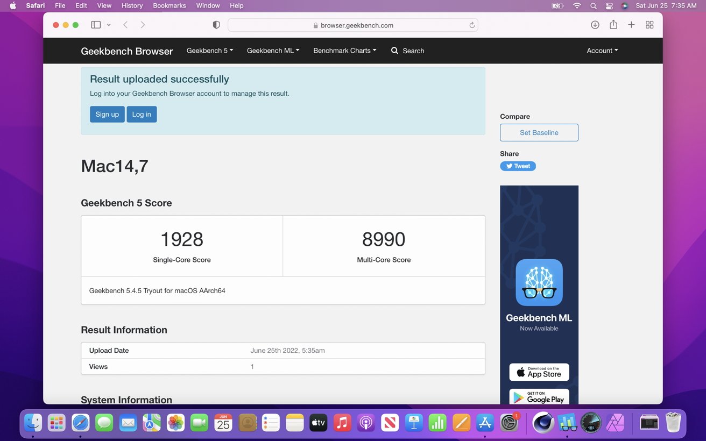This screenshot has height=441, width=706.
Task: Open a new tab with the plus icon
Action: pos(631,25)
